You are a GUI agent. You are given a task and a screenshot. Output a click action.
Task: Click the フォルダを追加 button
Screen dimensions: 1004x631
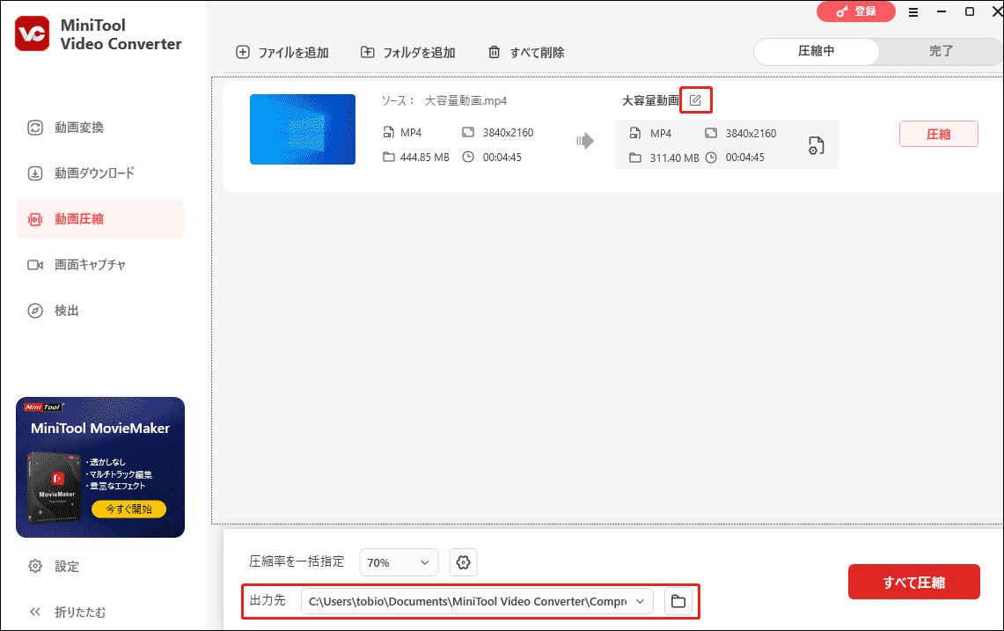pos(408,53)
